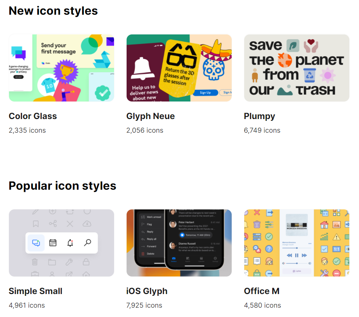Click the highlighted chat bubbles icon

pyautogui.click(x=36, y=243)
